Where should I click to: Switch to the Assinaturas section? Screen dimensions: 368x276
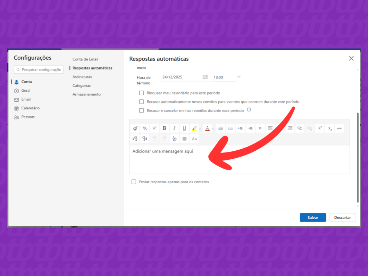pyautogui.click(x=82, y=77)
